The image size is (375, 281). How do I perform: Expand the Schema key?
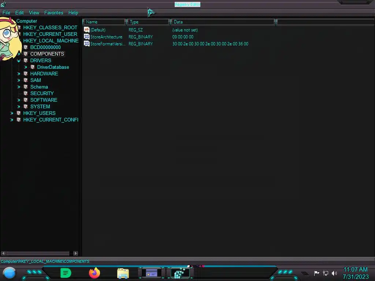pos(19,87)
